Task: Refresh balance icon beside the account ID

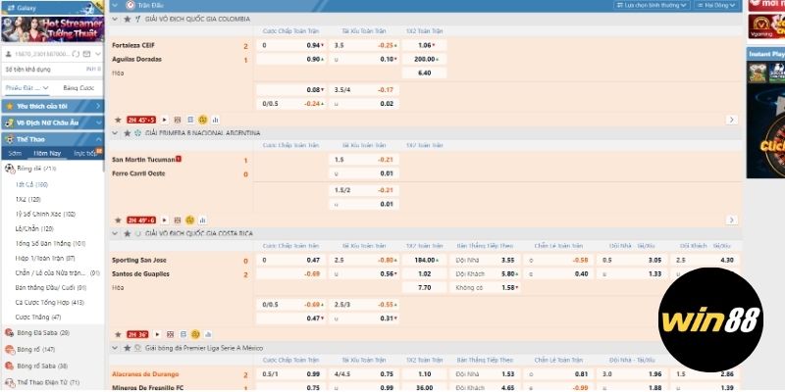Action: point(76,54)
